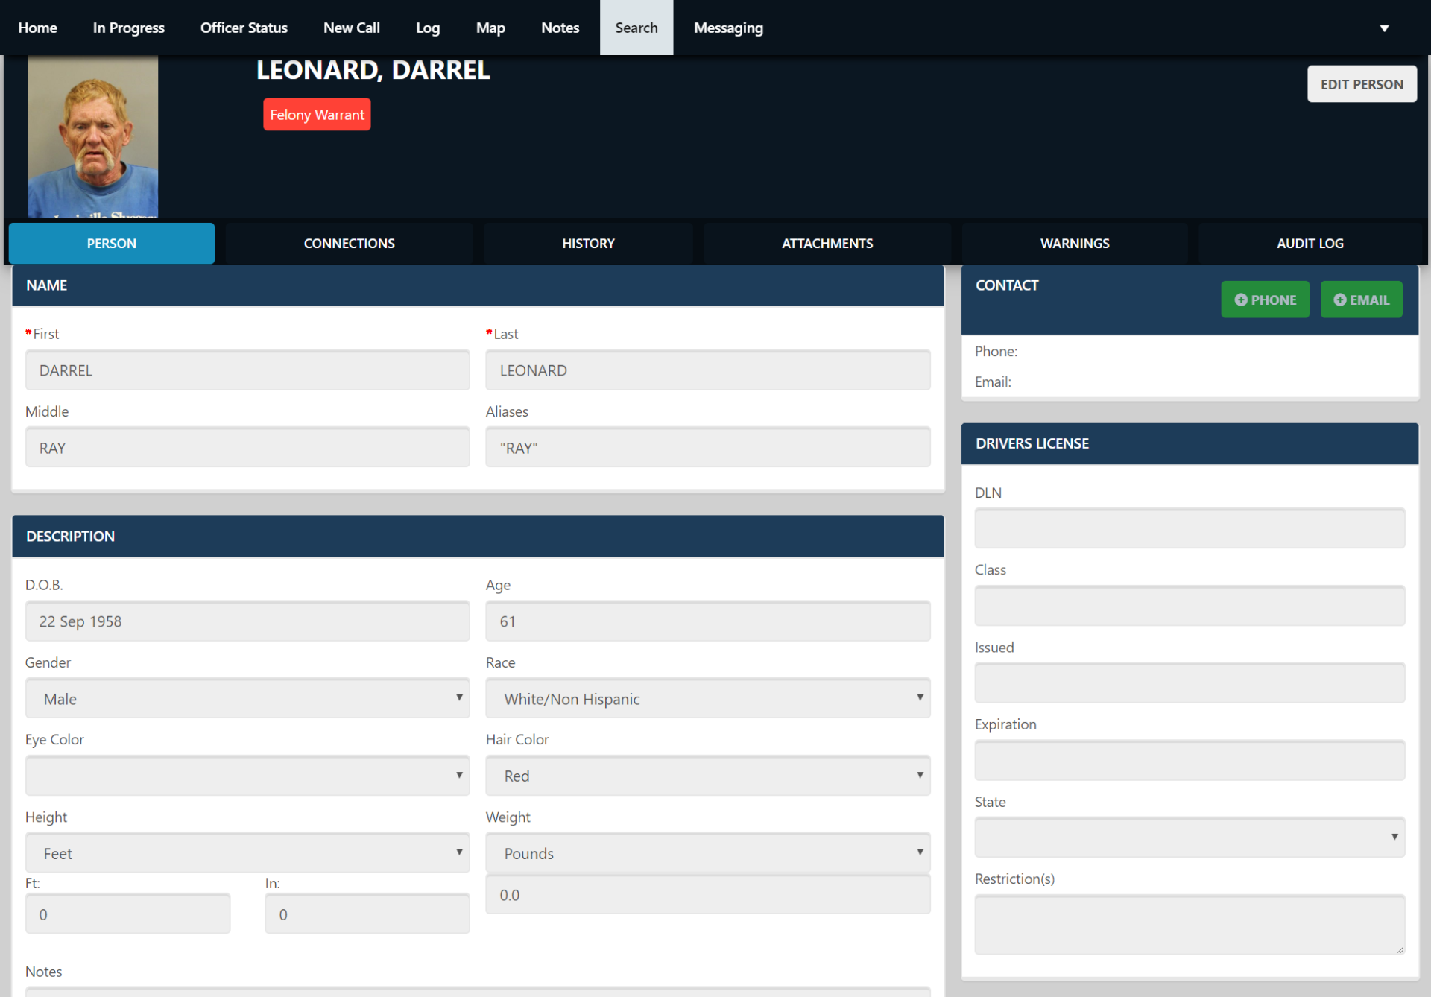Click into the DLN input field
1431x997 pixels.
pos(1190,528)
